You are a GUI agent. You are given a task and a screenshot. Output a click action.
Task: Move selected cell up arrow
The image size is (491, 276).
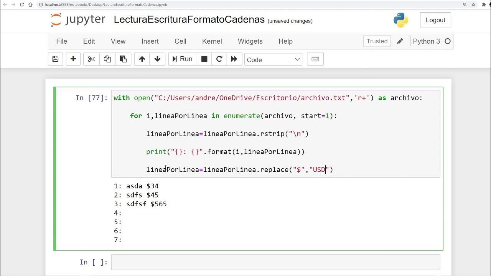[x=142, y=59]
